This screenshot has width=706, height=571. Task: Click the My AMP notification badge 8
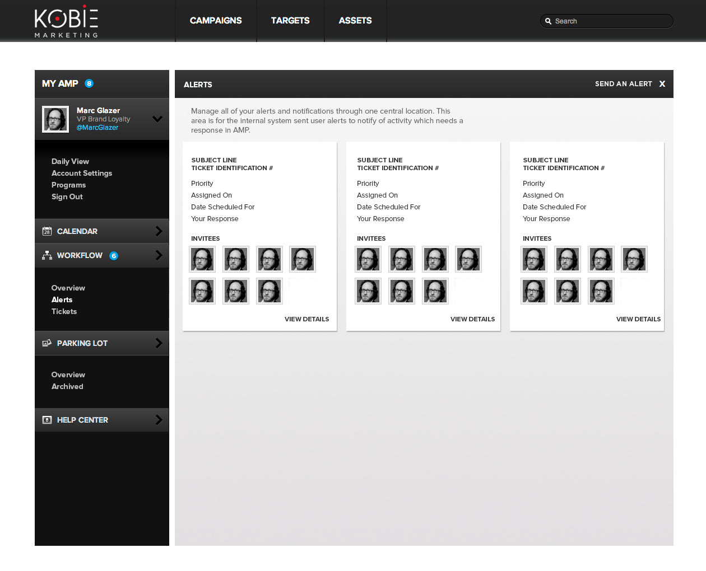(x=89, y=83)
